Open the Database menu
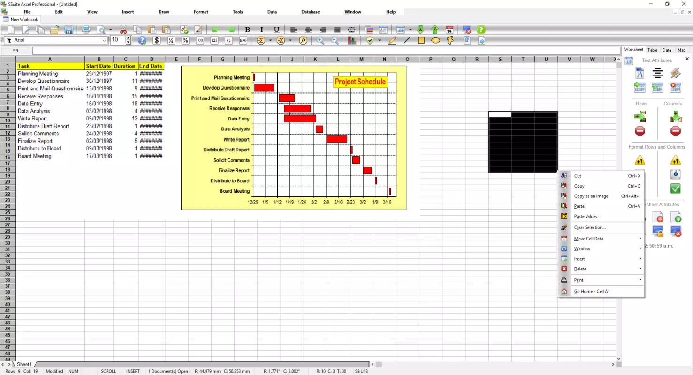This screenshot has width=693, height=375. click(310, 12)
